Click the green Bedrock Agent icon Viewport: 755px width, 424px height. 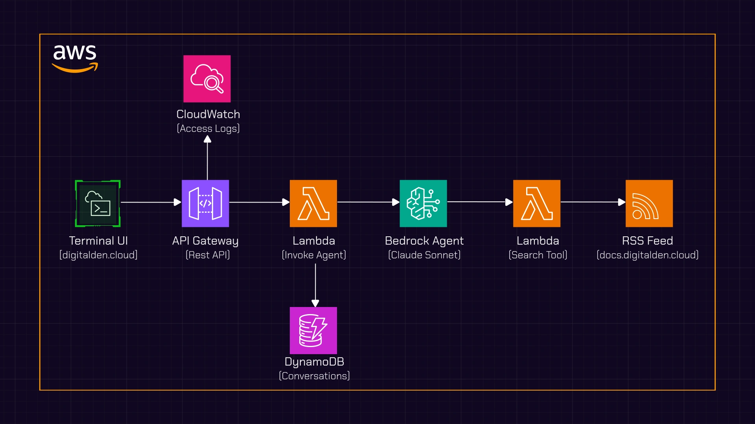coord(423,203)
